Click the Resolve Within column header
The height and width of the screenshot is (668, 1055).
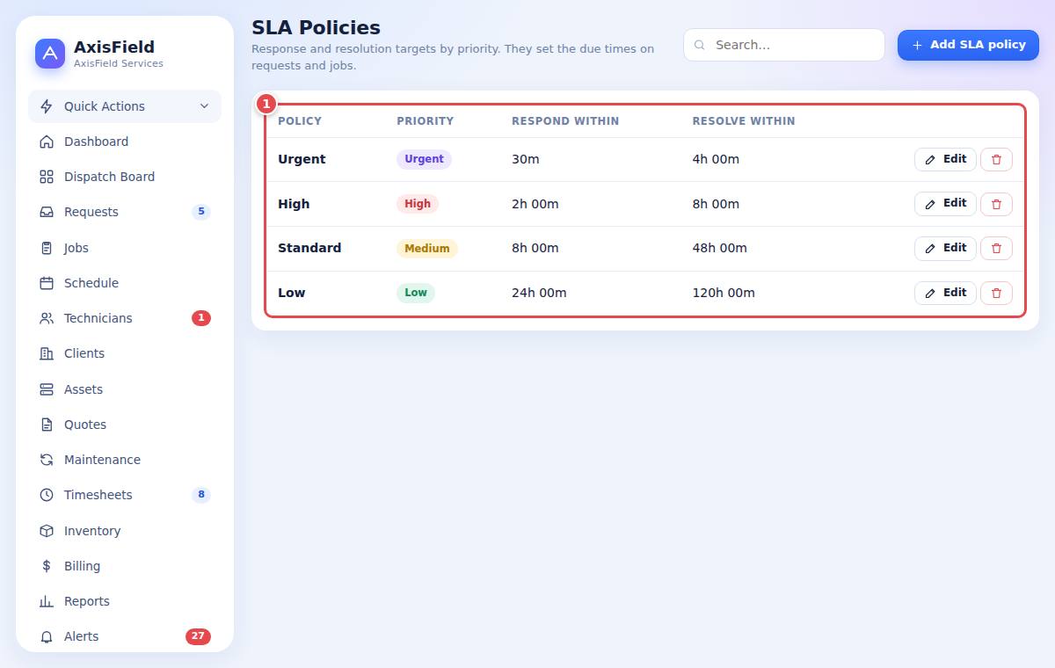pyautogui.click(x=744, y=121)
